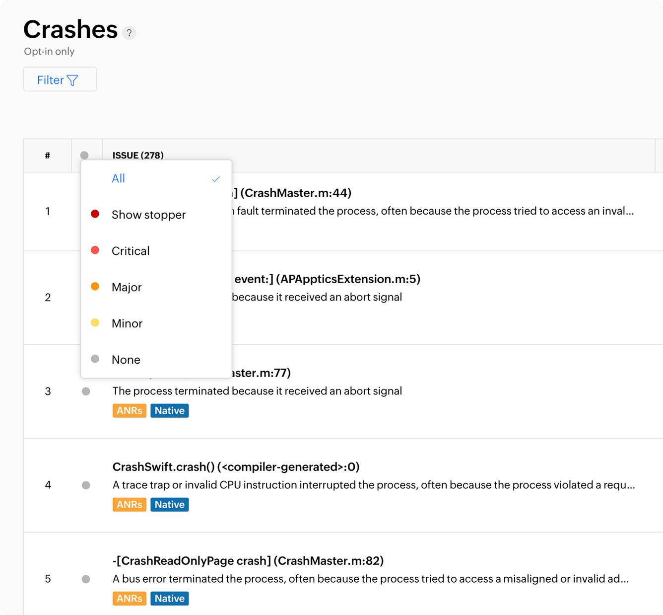
Task: Click severity dot for issue 4
Action: pyautogui.click(x=86, y=485)
